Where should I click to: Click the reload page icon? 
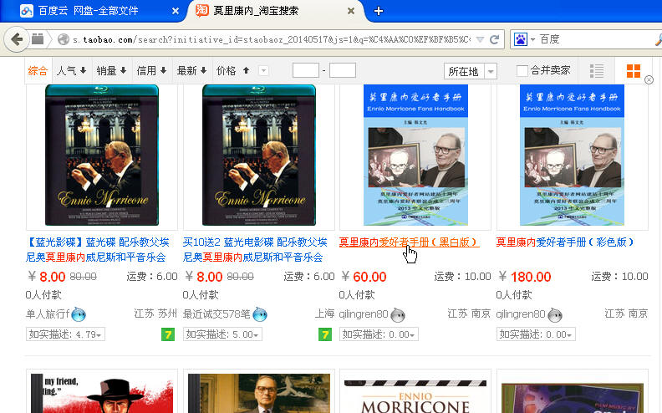coord(494,39)
